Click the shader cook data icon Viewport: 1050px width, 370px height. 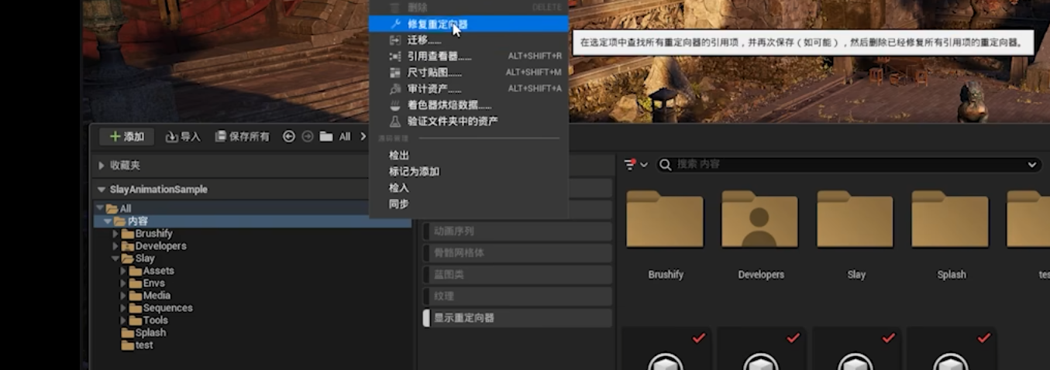(x=395, y=105)
